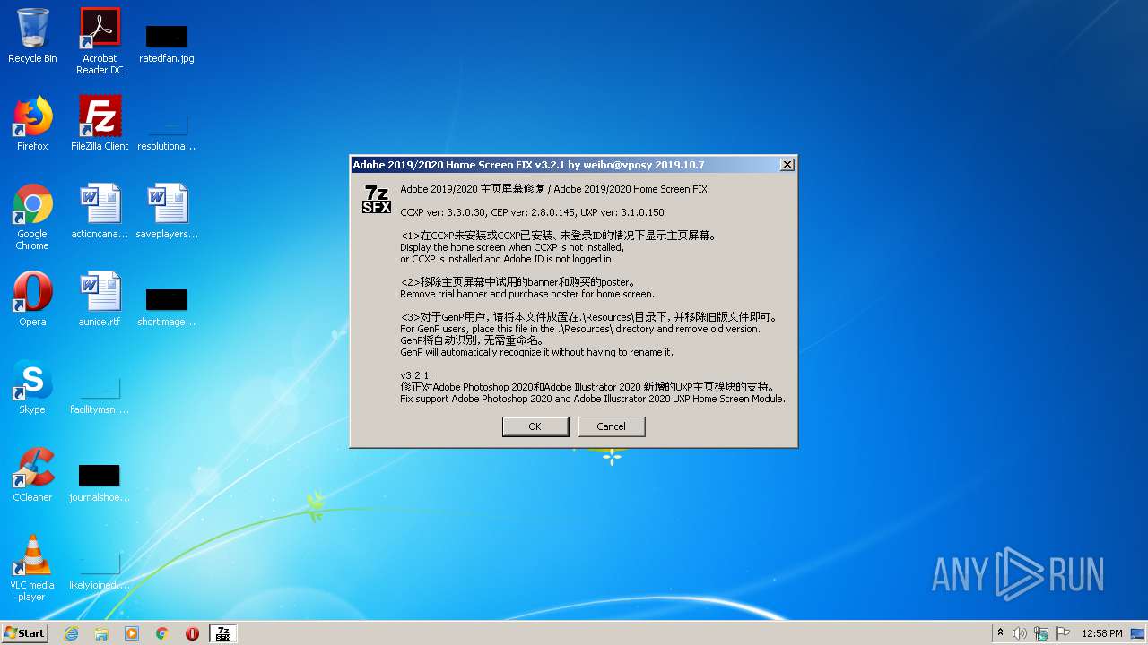Open the Firefox desktop shortcut
Image resolution: width=1148 pixels, height=645 pixels.
point(32,124)
